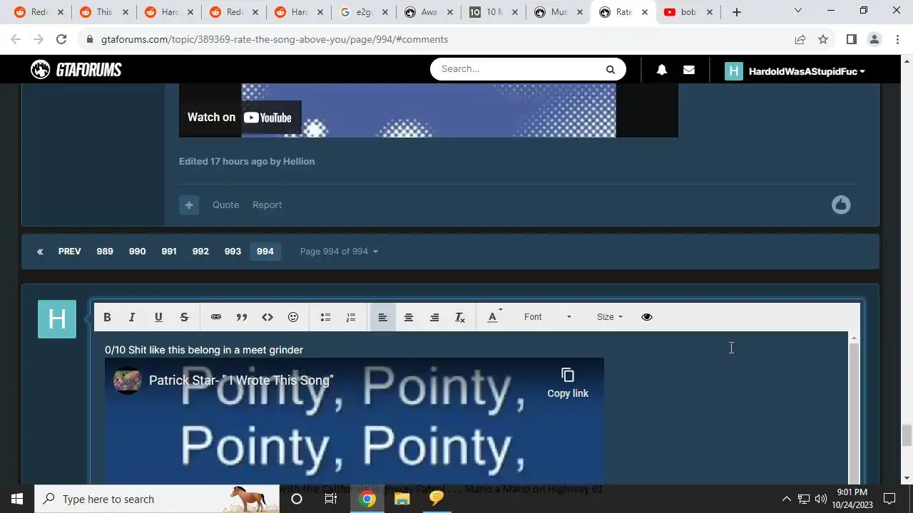
Task: Click the Hellion author link
Action: 299,162
